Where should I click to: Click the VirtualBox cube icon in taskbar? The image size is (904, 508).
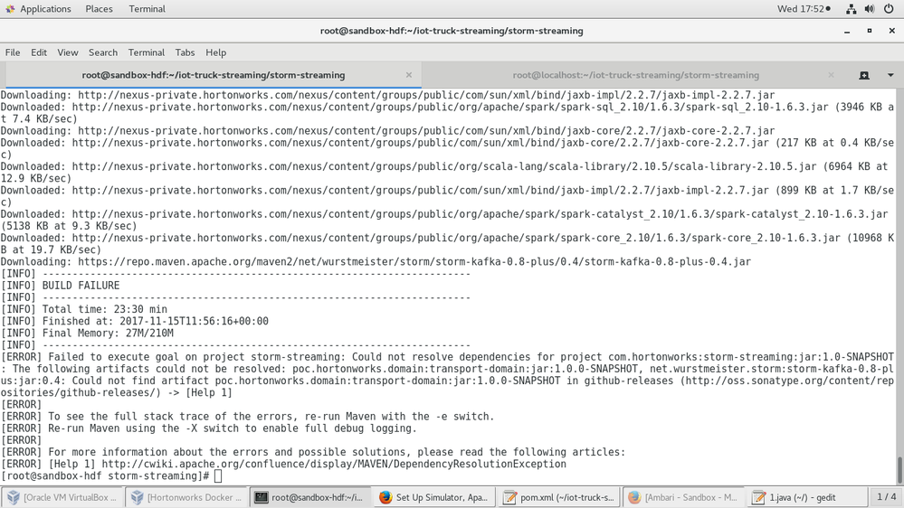click(x=14, y=497)
